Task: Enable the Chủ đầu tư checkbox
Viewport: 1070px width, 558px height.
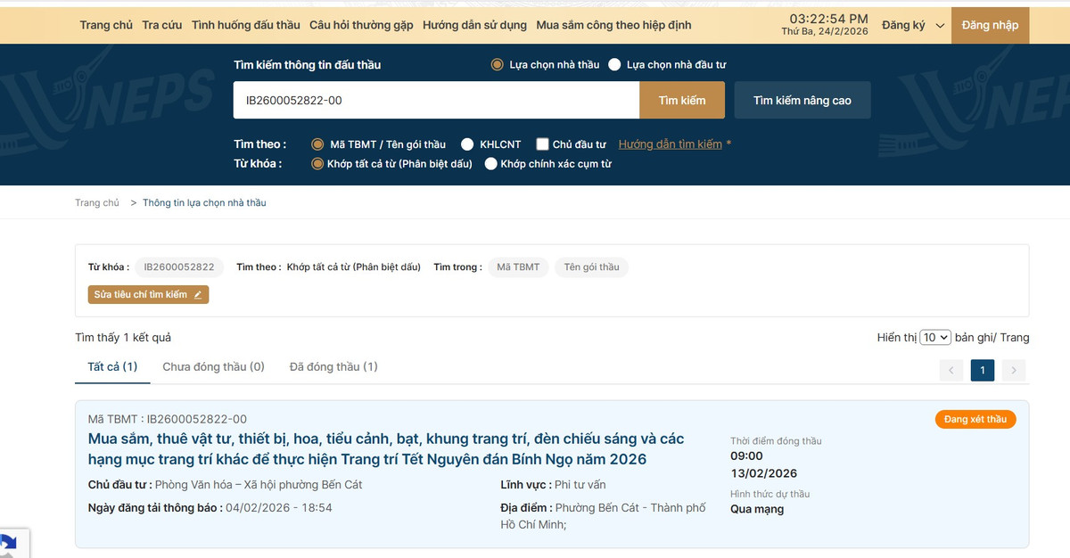Action: [542, 144]
